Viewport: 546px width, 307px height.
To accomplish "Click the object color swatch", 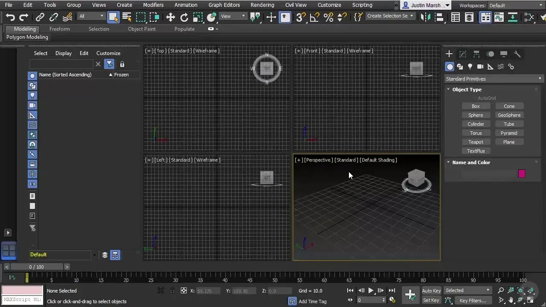I will 522,174.
